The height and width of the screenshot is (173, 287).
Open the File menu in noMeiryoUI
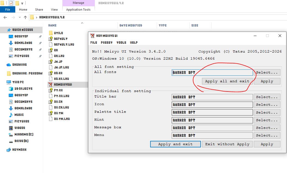93,43
